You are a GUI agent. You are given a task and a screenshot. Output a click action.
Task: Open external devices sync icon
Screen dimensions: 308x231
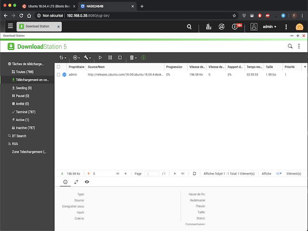[x=221, y=26]
